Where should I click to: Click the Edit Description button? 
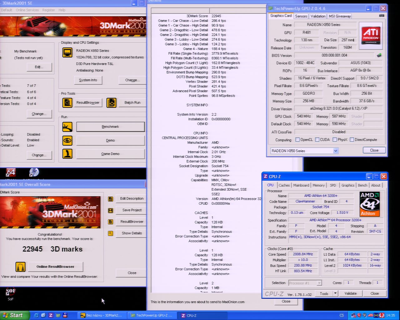tap(132, 198)
